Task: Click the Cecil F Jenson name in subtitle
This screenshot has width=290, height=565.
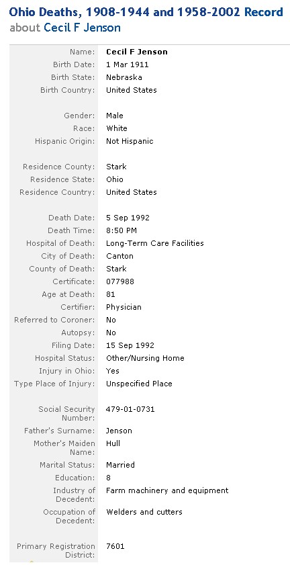Action: pyautogui.click(x=82, y=28)
